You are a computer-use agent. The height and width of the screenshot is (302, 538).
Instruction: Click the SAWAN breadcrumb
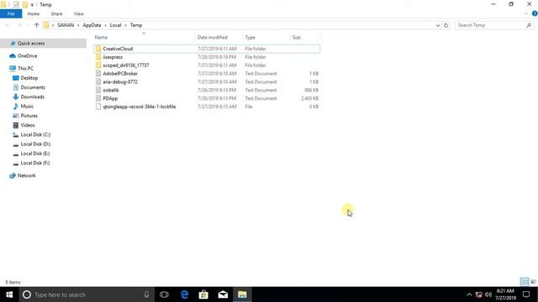[x=66, y=25]
